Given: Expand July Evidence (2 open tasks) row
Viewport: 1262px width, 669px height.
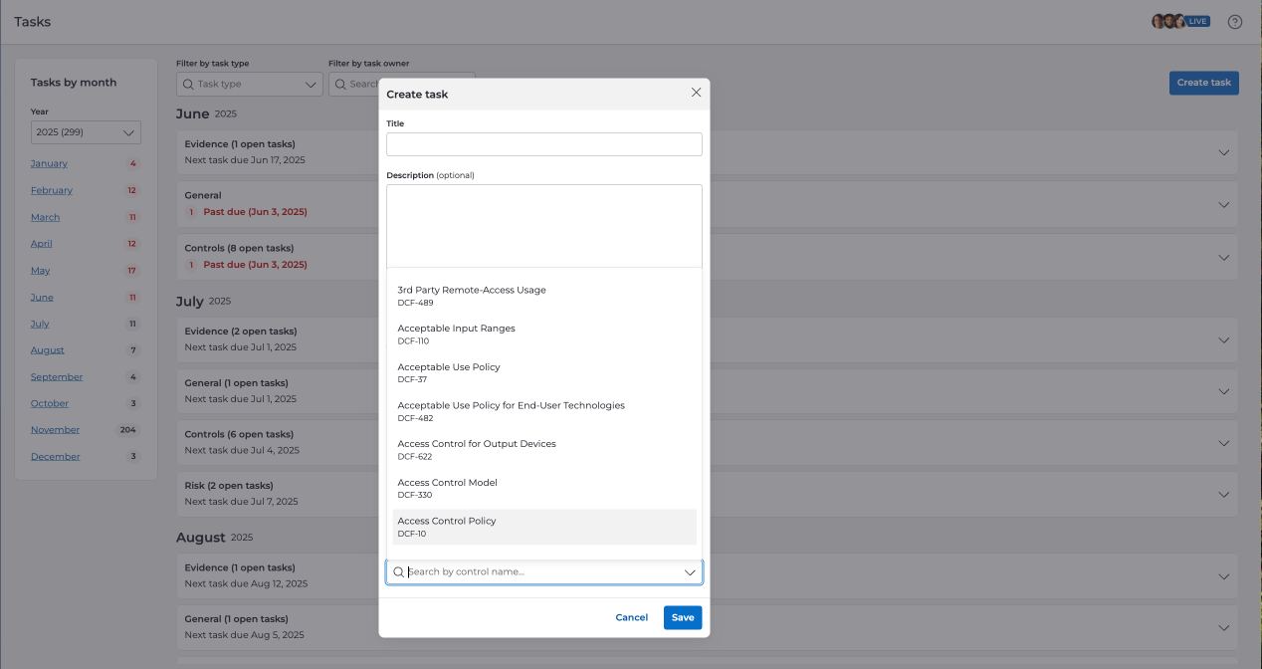Looking at the screenshot, I should click(707, 339).
